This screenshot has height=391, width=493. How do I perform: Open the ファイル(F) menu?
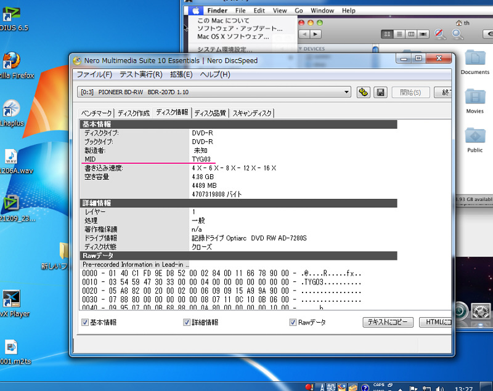(94, 75)
